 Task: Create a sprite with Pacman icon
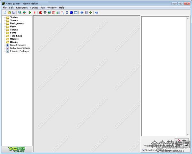point(41,13)
